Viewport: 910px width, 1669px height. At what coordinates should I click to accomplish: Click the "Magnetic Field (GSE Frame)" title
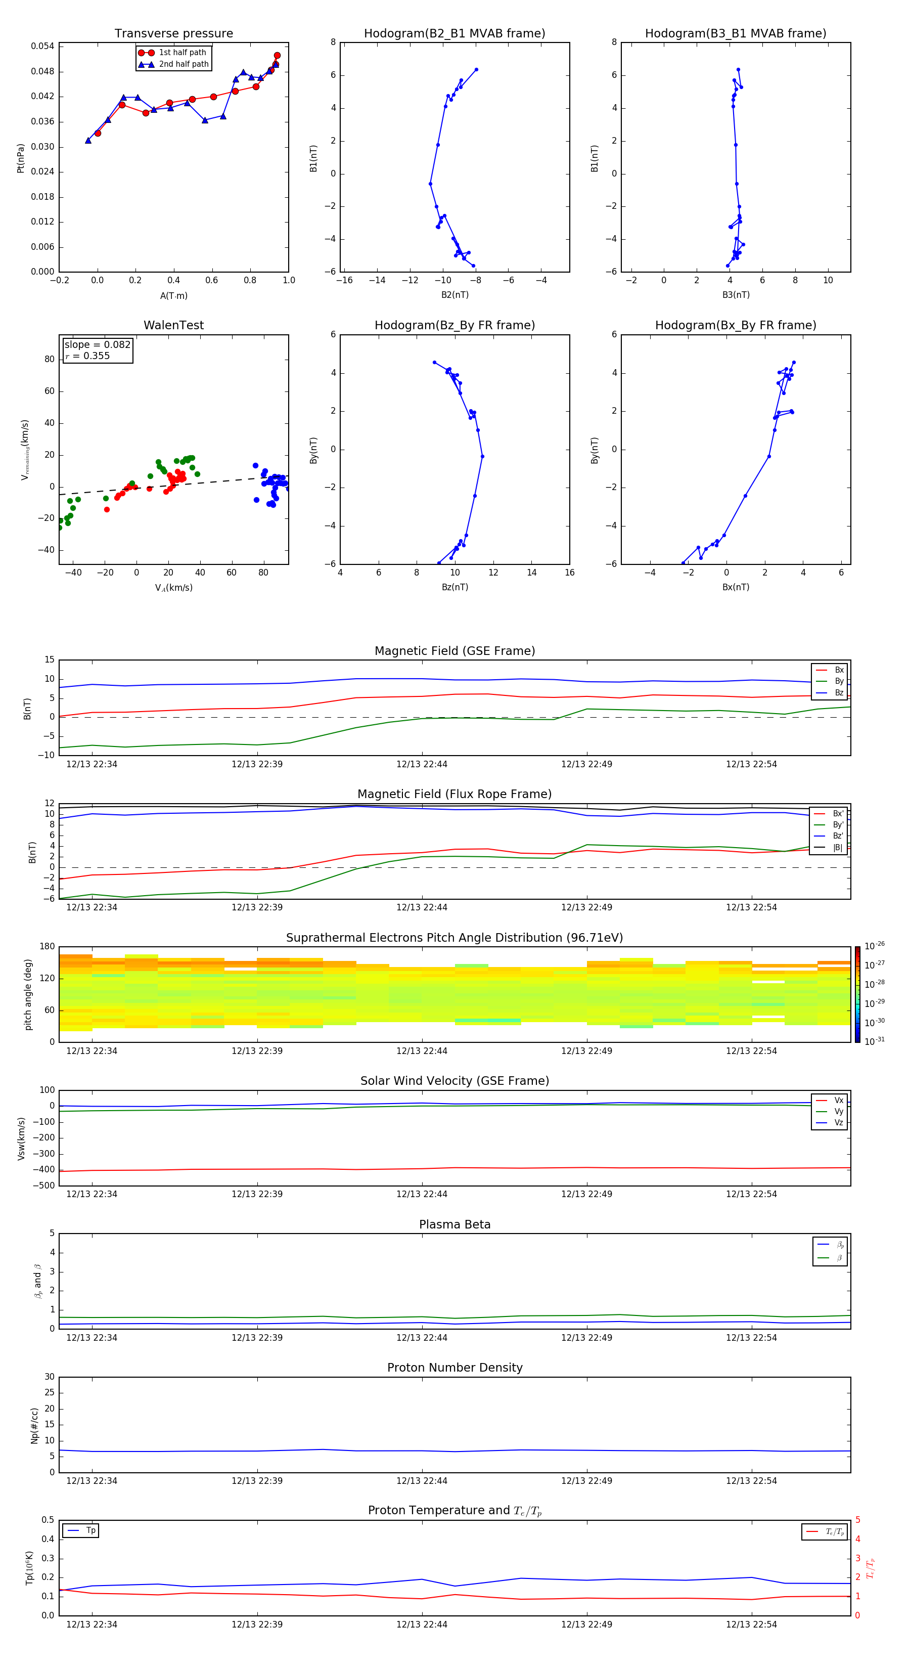point(454,651)
